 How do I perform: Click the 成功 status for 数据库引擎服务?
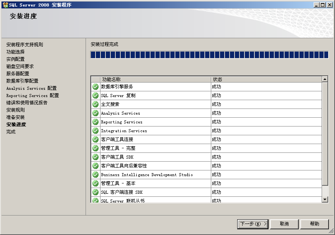pyautogui.click(x=217, y=87)
